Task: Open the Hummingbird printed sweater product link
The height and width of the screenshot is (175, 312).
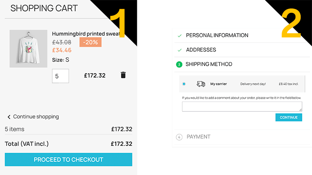Action: click(x=86, y=34)
